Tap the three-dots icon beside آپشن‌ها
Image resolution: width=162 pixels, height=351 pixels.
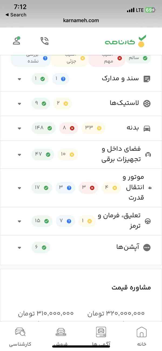click(147, 248)
